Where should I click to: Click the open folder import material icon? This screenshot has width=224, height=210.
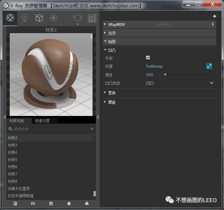(33, 203)
